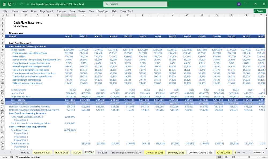The height and width of the screenshot is (159, 268).
Task: Switch to the Formulas ribbon tab
Action: 61,11
